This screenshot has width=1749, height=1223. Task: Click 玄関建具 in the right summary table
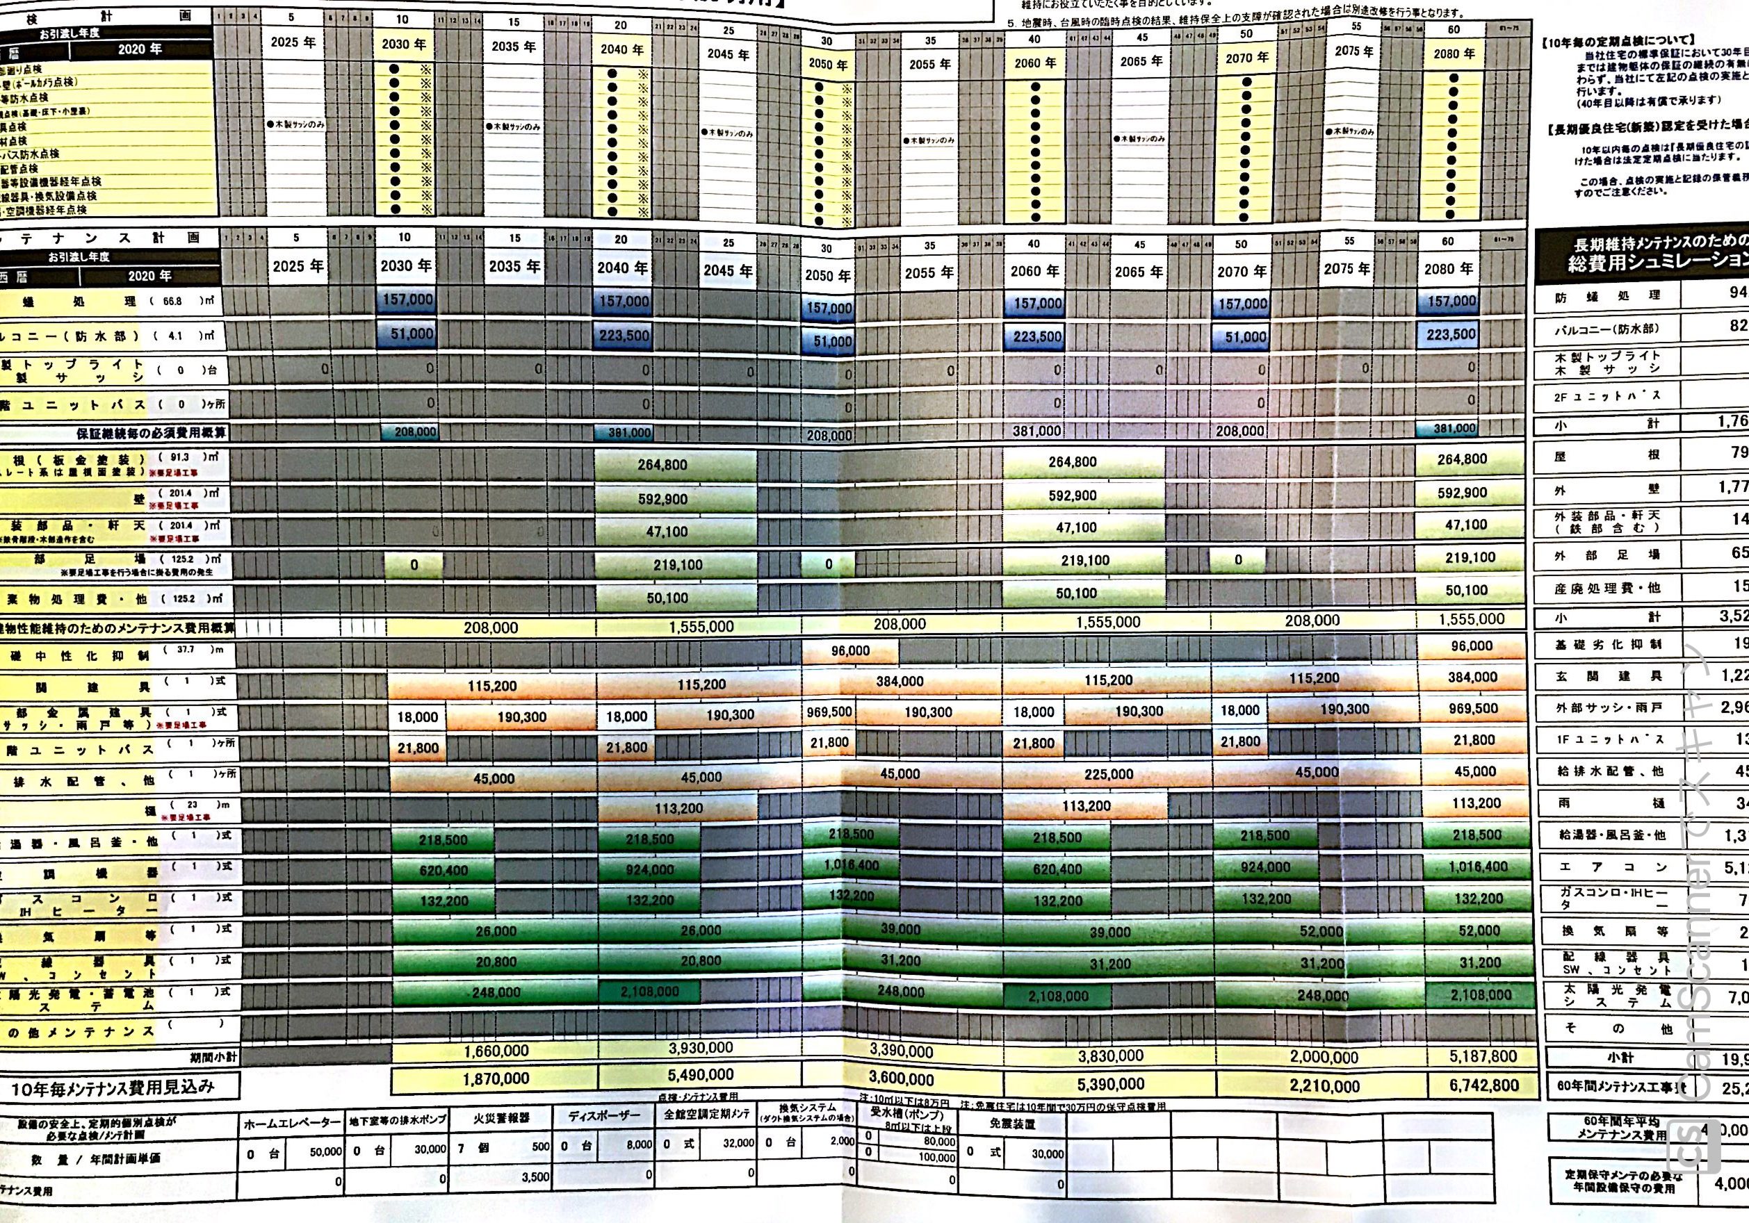(x=1607, y=677)
